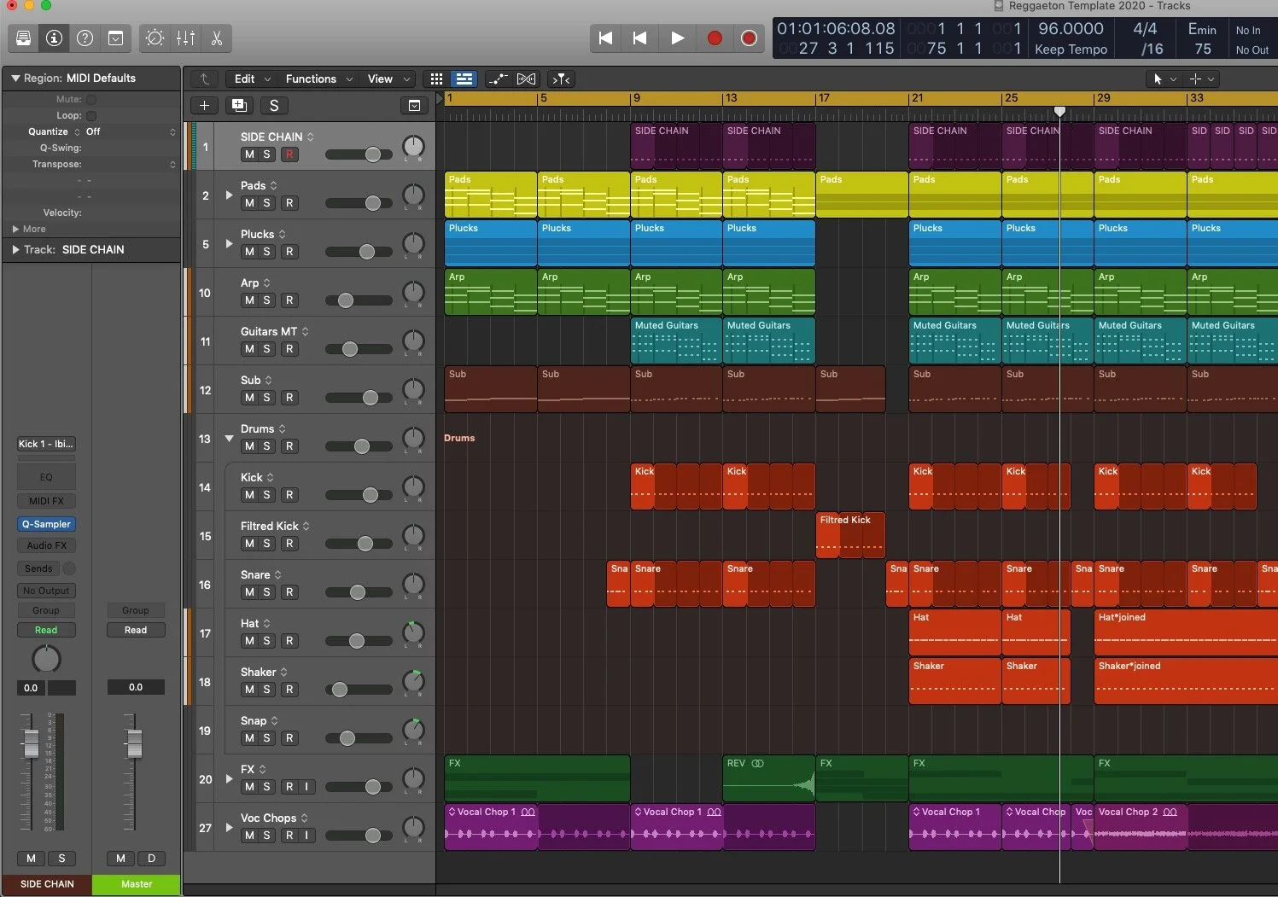The image size is (1278, 897).
Task: Click the pan knob on the inspector channel strip
Action: coord(46,659)
